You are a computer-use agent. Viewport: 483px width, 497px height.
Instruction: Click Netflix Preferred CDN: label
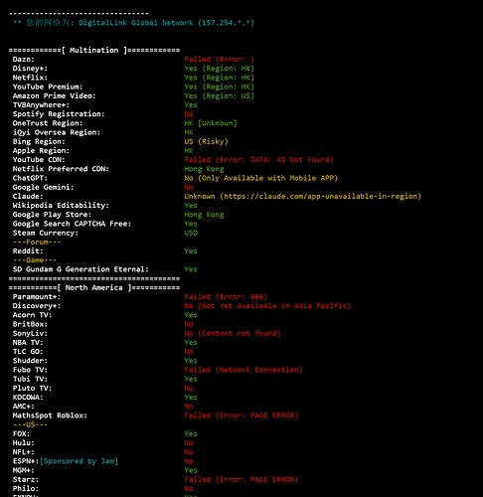click(61, 169)
